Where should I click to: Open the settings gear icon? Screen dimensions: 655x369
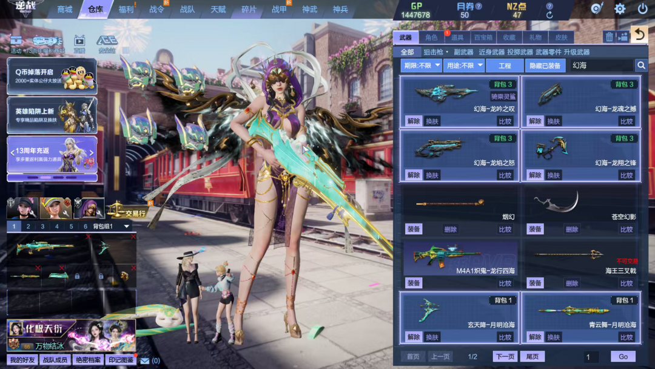620,8
